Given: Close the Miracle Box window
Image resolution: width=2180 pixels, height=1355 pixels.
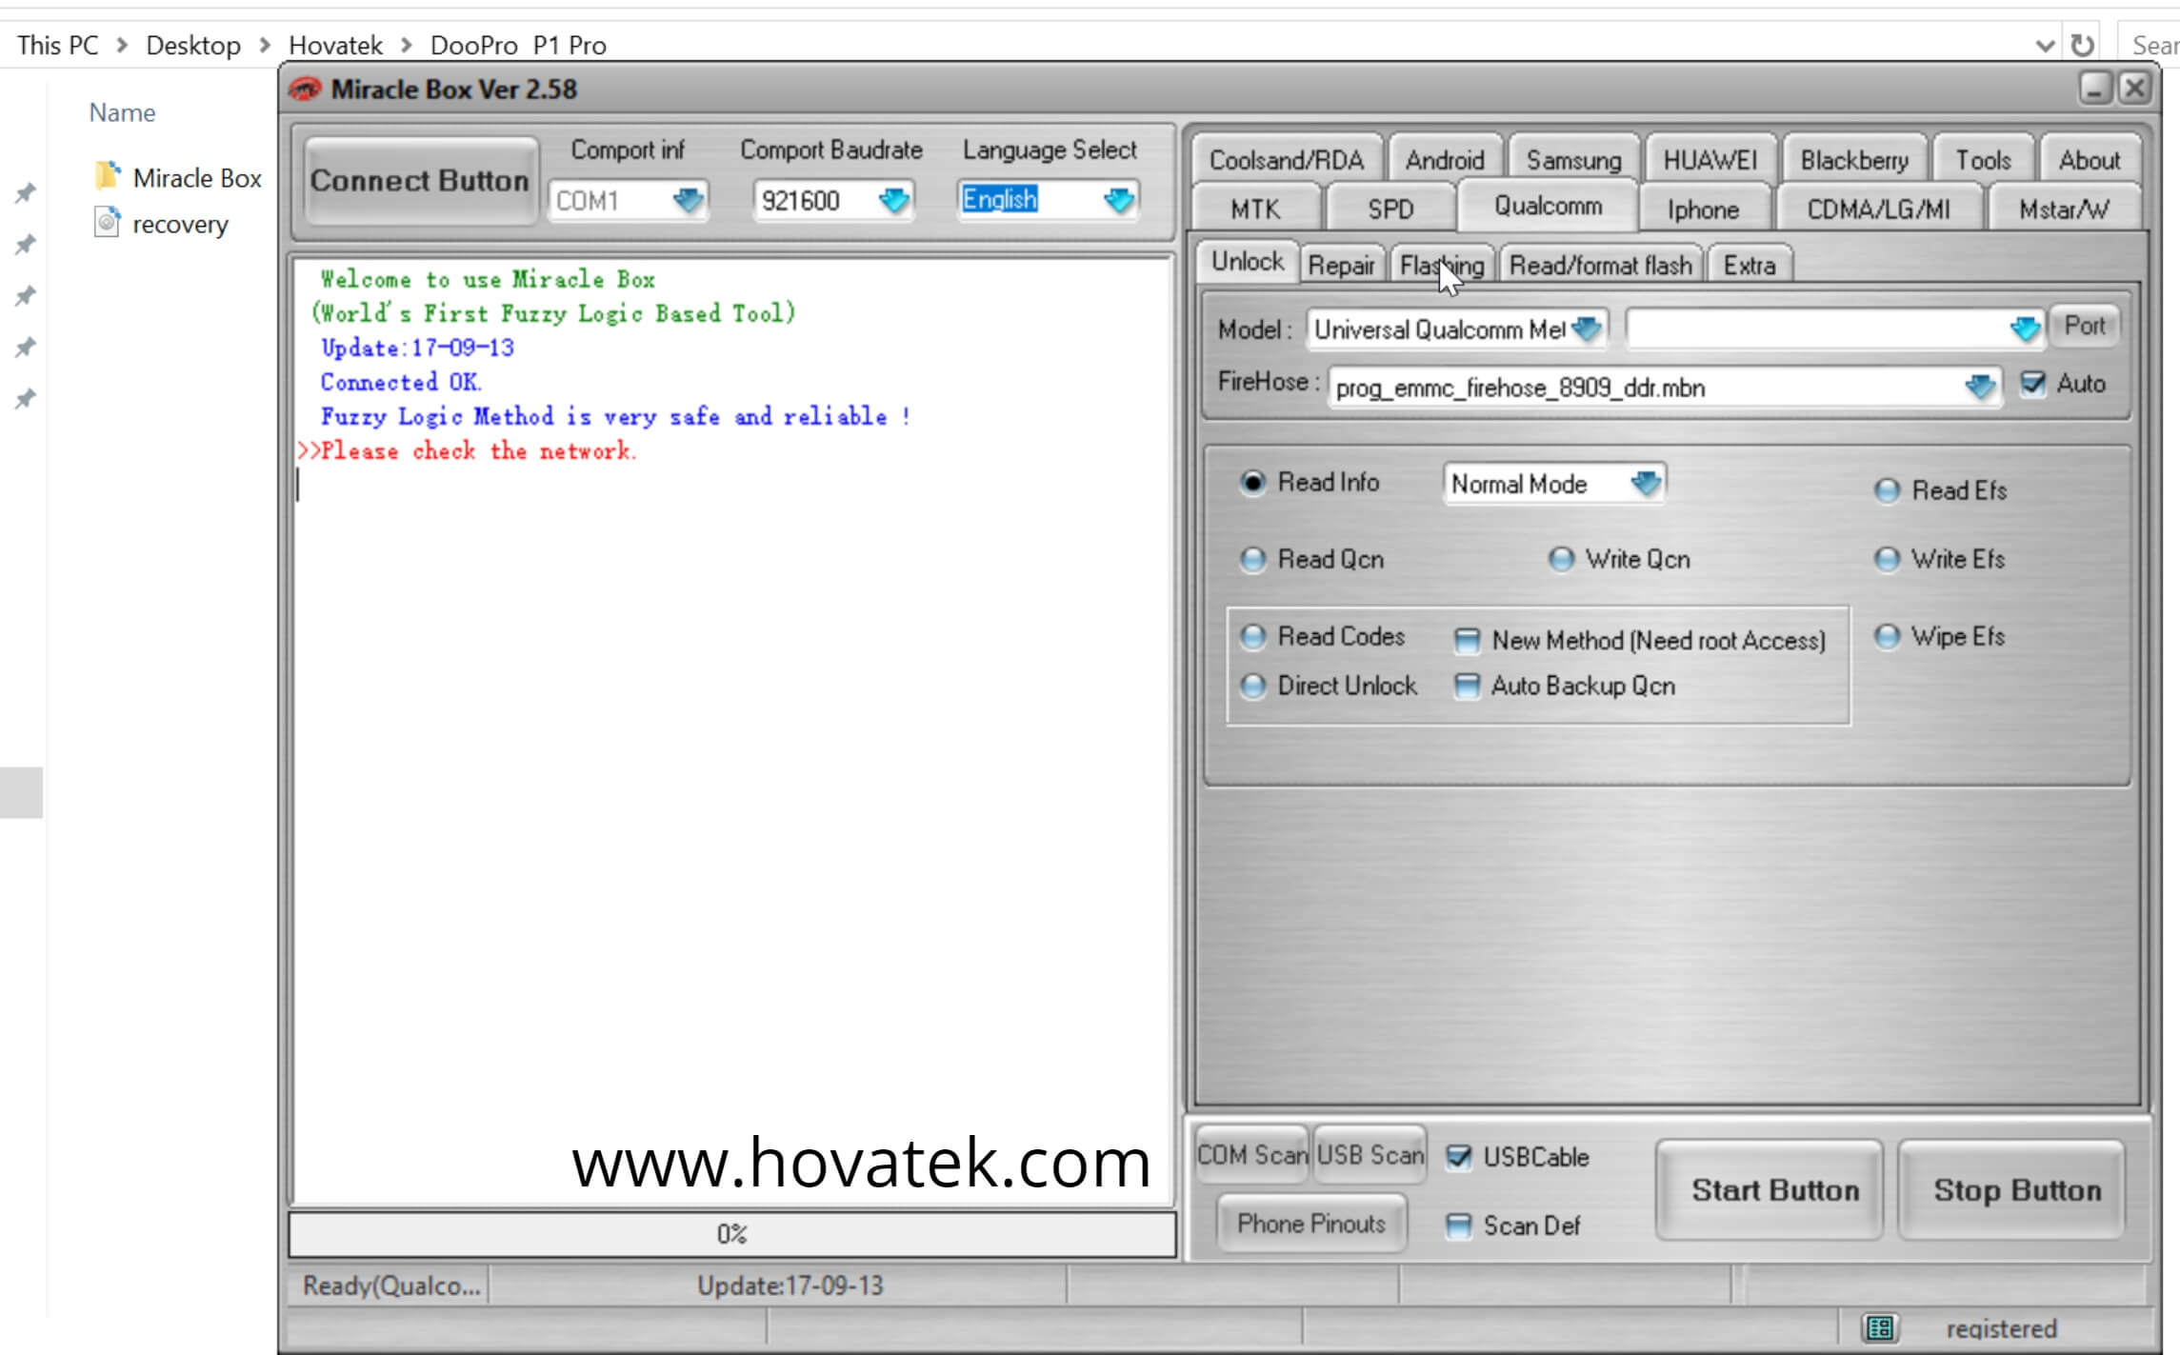Looking at the screenshot, I should point(2134,90).
